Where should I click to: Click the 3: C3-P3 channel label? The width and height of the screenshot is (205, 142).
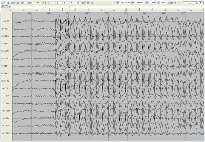[5, 36]
